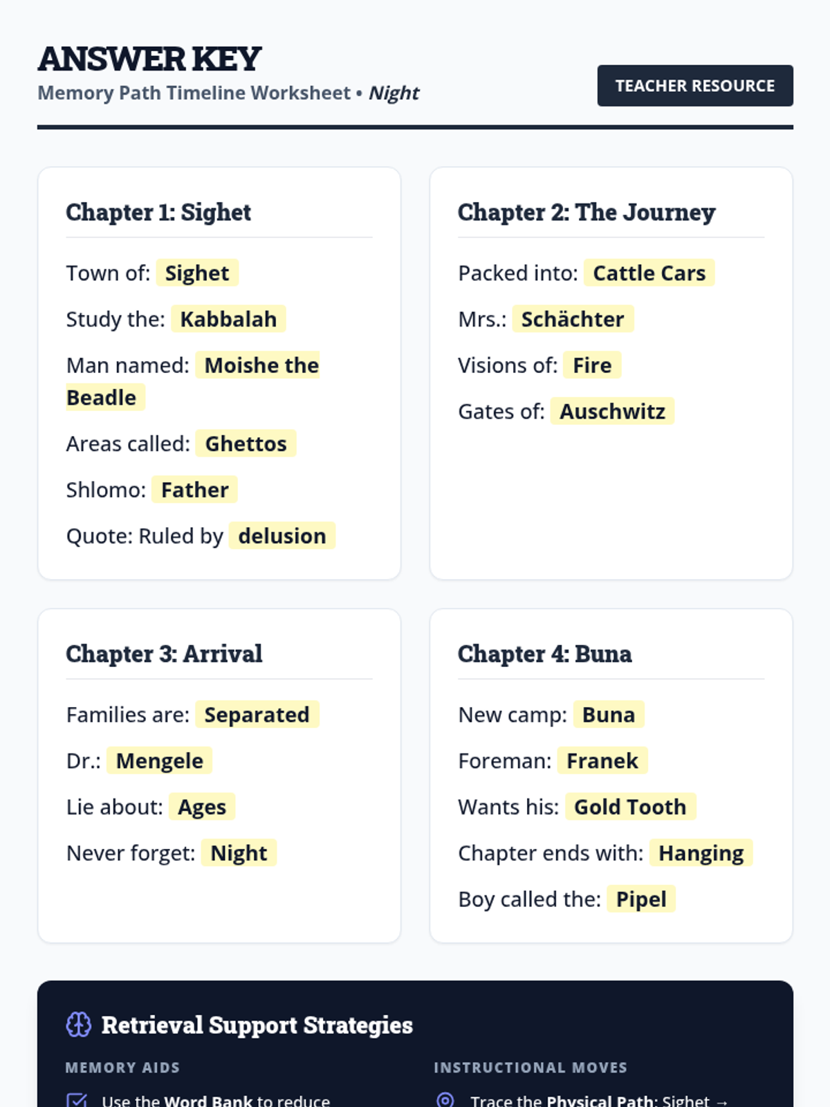
Task: Click the checkmark icon next to Word Bank
Action: point(77,1101)
